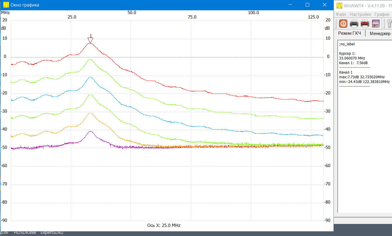
Task: Close the Окно графика window
Action: point(325,5)
